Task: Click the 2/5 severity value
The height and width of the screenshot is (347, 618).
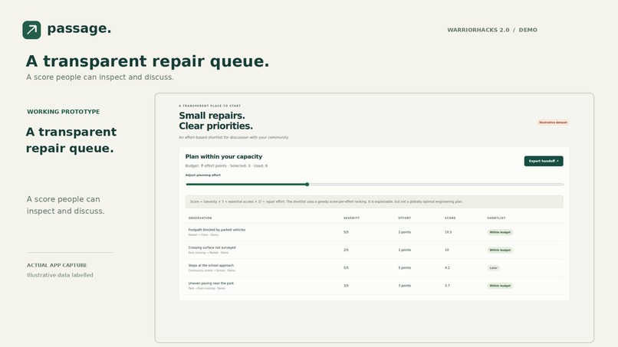Action: click(346, 250)
